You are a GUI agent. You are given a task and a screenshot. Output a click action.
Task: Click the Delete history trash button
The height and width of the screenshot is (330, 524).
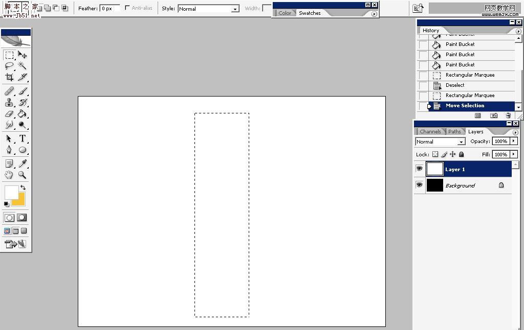coord(508,115)
